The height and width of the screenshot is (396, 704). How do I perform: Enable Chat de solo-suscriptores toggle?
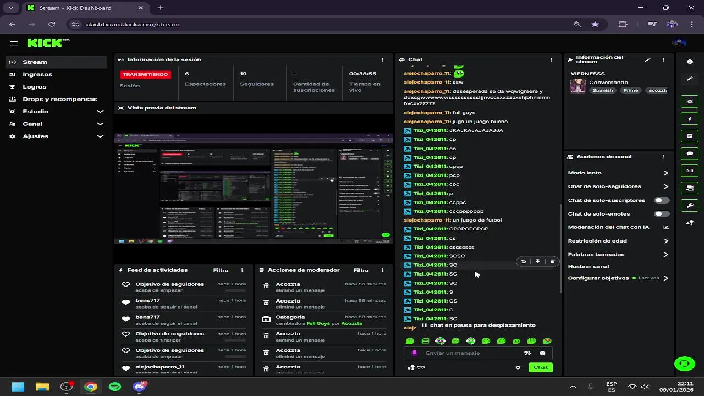(x=662, y=200)
